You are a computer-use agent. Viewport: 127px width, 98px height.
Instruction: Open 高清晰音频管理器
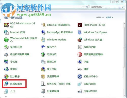tap(90, 54)
